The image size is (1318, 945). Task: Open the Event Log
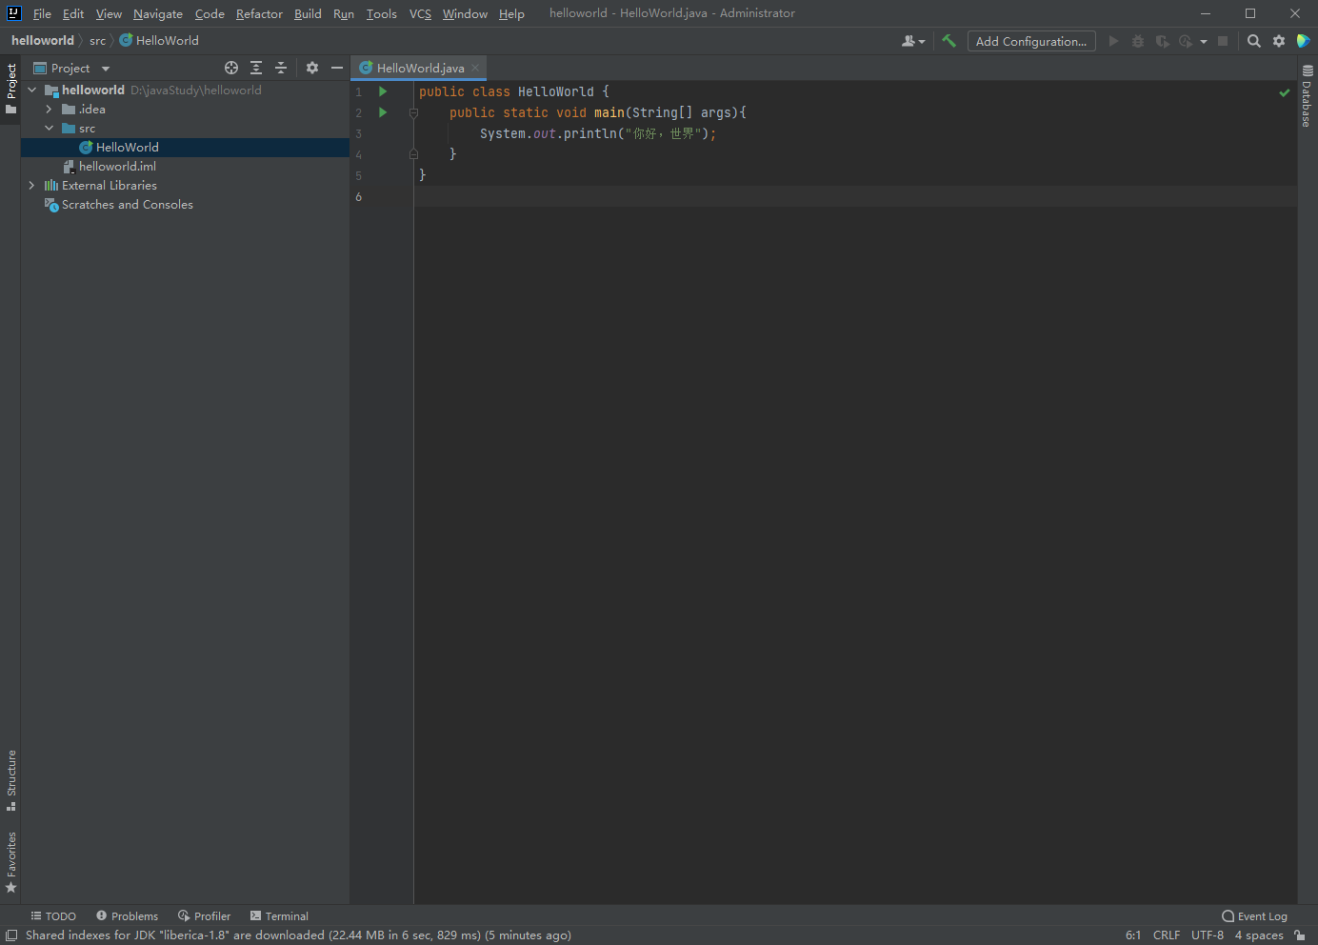[x=1254, y=916]
